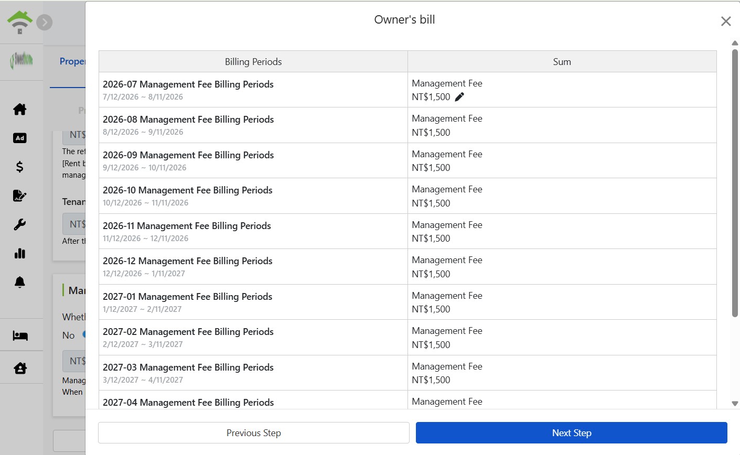Click the Owner's bill dialog title
The height and width of the screenshot is (455, 740).
coord(404,19)
